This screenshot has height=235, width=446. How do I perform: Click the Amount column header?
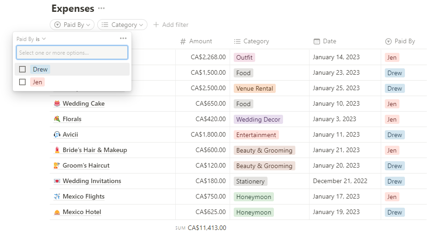(200, 41)
